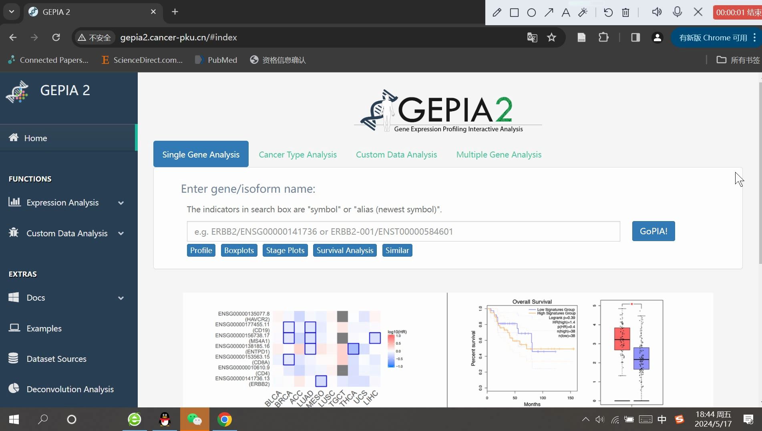Expand the Docs menu

coord(68,297)
